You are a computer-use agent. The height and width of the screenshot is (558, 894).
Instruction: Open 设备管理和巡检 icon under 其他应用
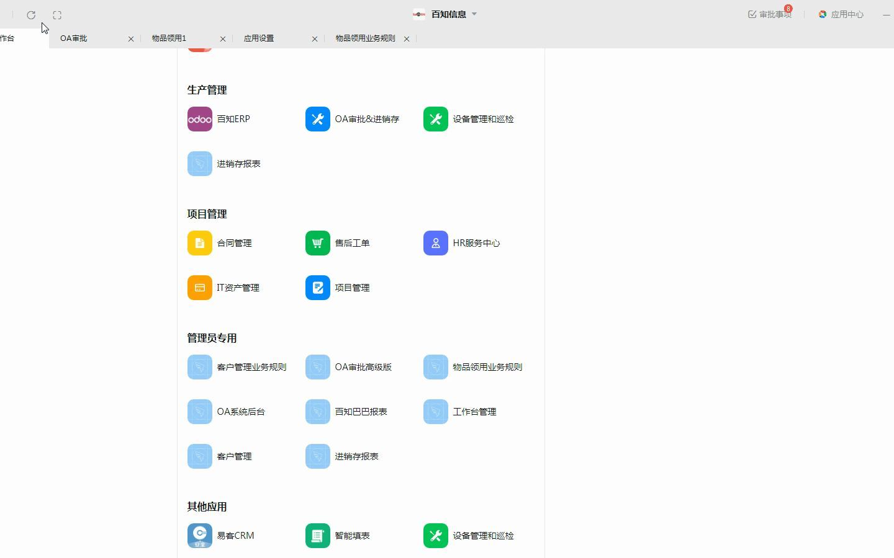(x=436, y=536)
